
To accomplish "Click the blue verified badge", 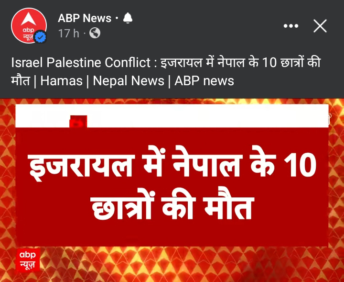I will coord(41,38).
